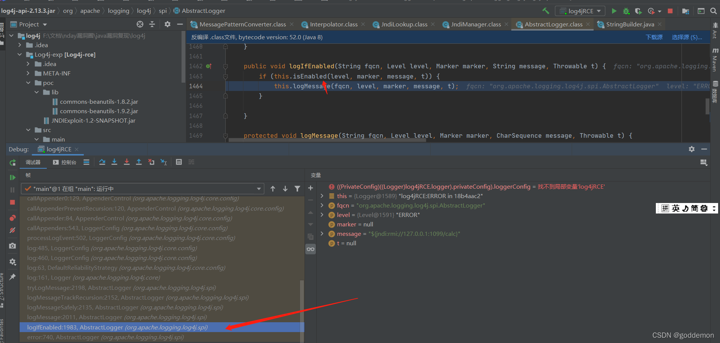Move to previous frame up arrow
The height and width of the screenshot is (343, 720).
[x=273, y=189]
